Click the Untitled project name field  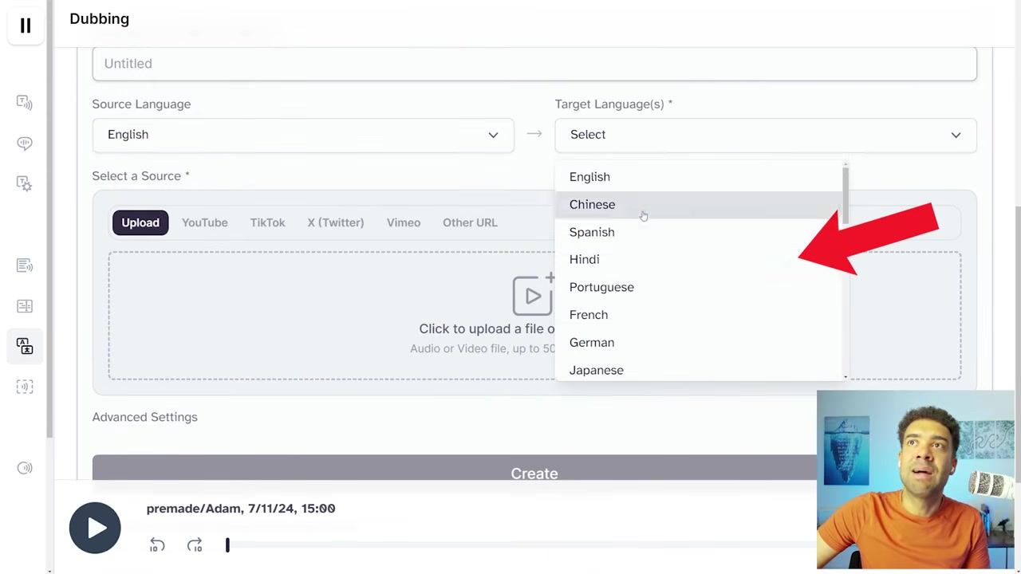coord(534,64)
